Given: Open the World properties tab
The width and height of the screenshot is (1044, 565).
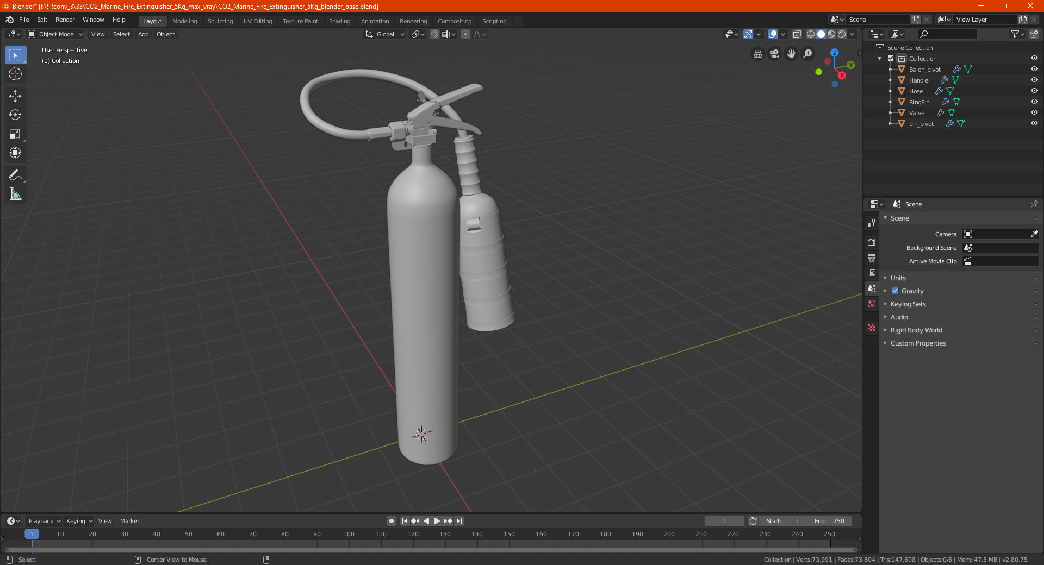Looking at the screenshot, I should 872,304.
